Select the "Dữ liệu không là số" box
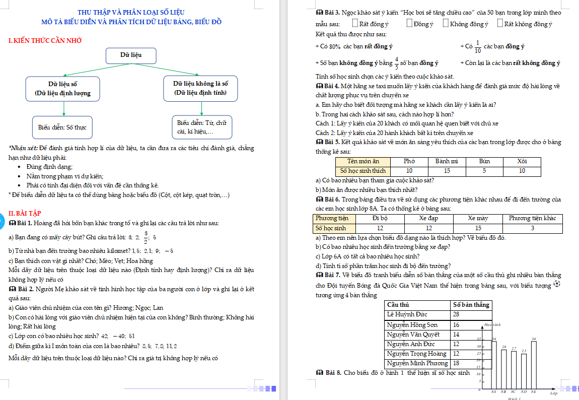Viewport: 579px width, 400px height. coord(200,88)
